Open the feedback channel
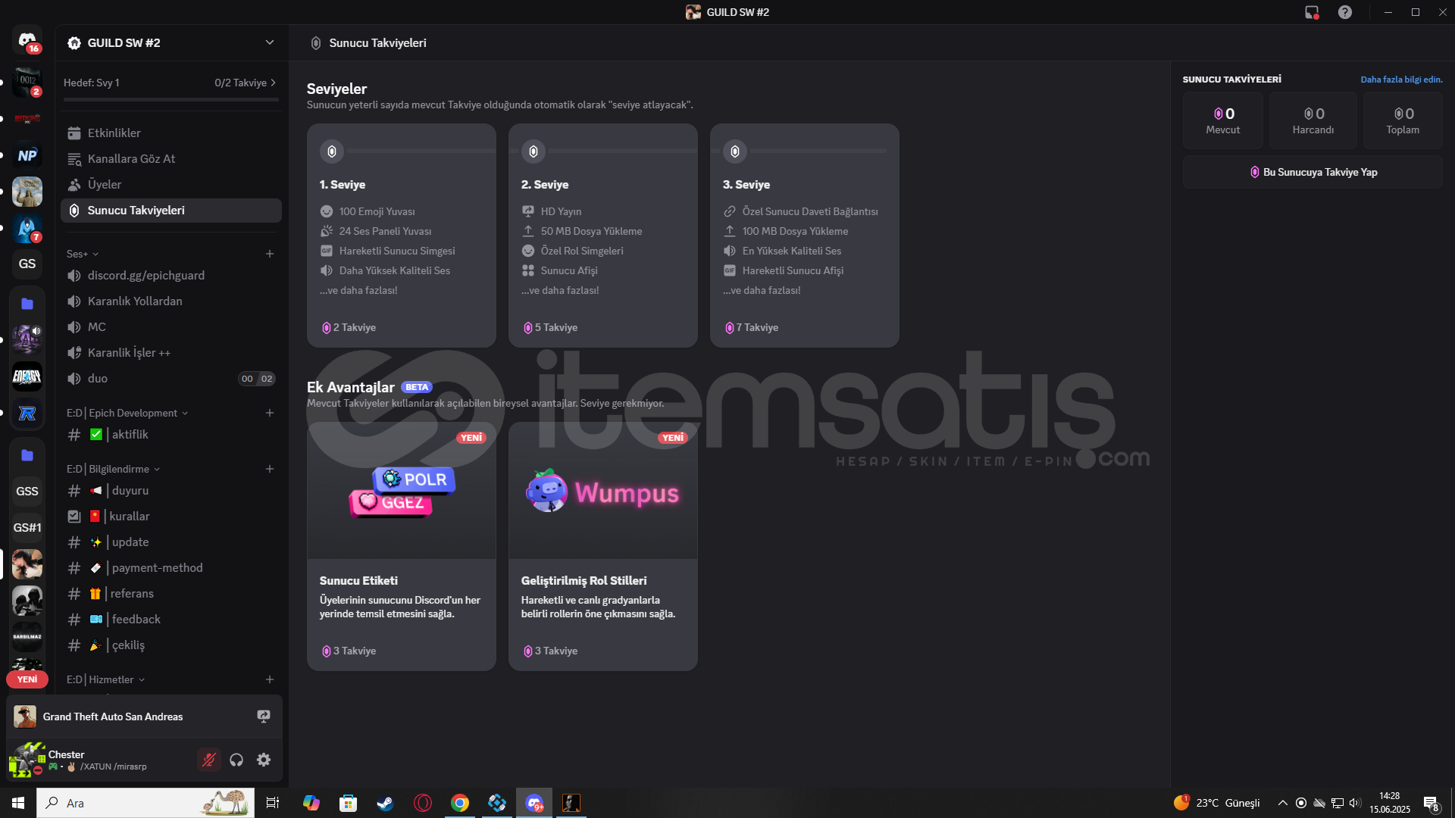 click(171, 619)
